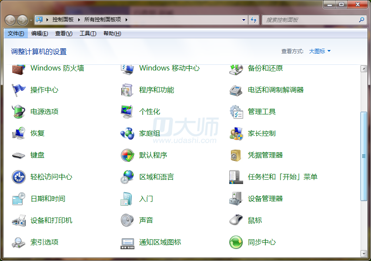
Task: Expand the 大图标 view mode dropdown
Action: point(320,51)
